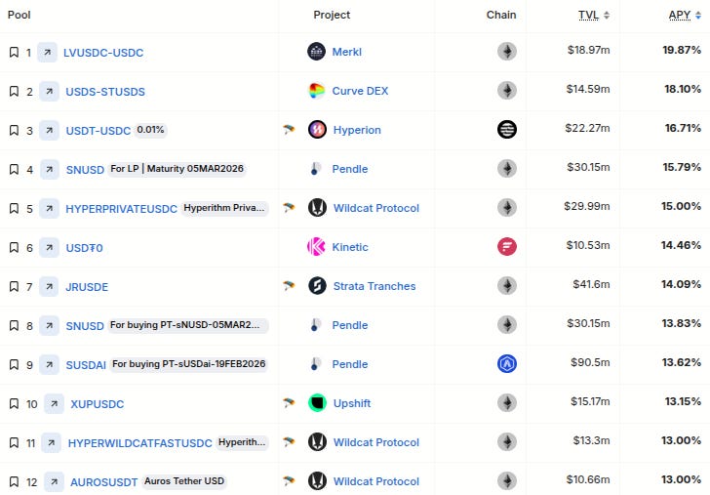Open external link arrow for HYPERPRIVATEUSDC
The height and width of the screenshot is (495, 710).
click(50, 209)
